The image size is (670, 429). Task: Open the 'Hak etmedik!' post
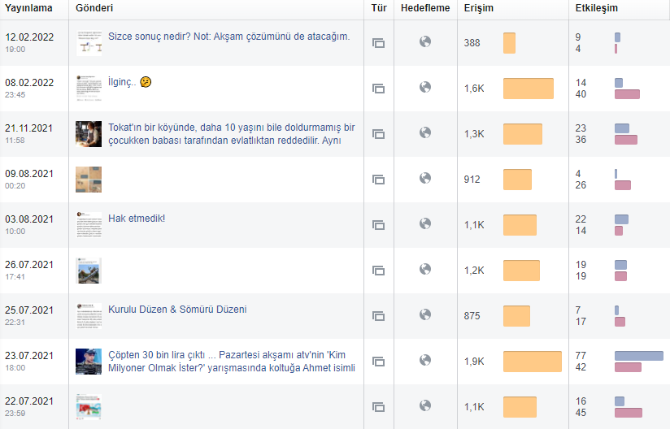point(137,219)
